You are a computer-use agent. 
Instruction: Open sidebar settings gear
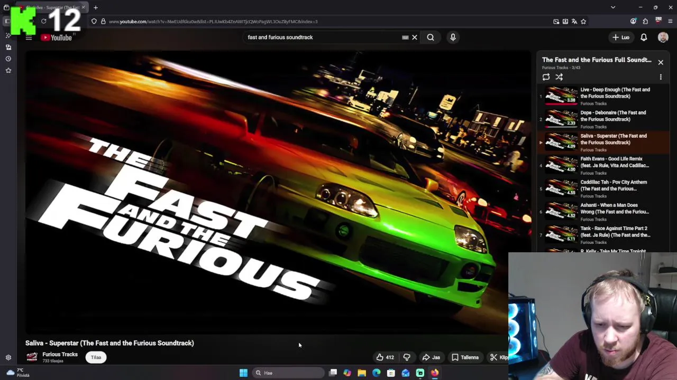pos(8,357)
